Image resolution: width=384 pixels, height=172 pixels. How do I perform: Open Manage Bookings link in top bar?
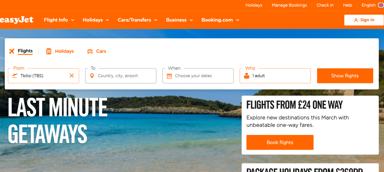tap(289, 5)
